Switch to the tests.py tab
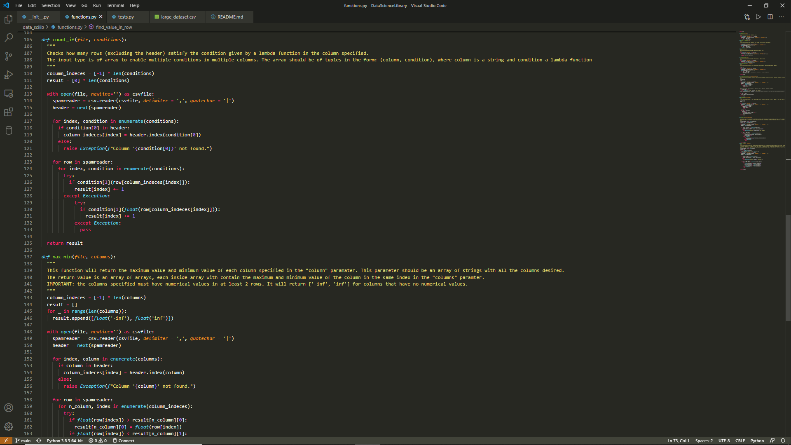This screenshot has width=791, height=445. tap(126, 17)
